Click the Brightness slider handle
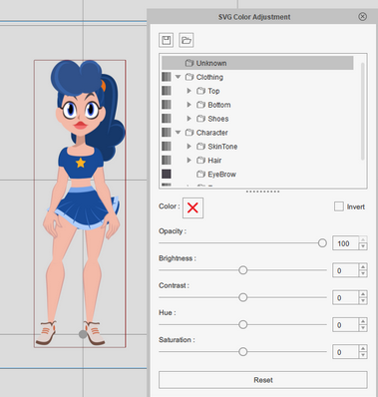This screenshot has width=378, height=397. 243,270
